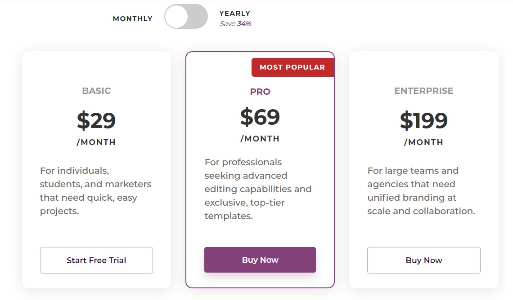513x300 pixels.
Task: Select the BASIC plan title
Action: coord(96,91)
